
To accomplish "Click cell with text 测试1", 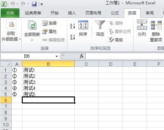I will coord(49,70).
